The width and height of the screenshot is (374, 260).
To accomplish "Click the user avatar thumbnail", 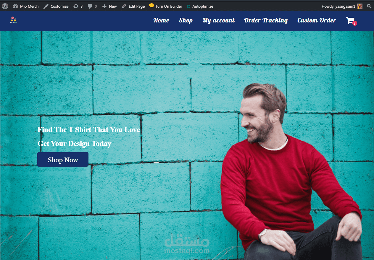I will [360, 6].
